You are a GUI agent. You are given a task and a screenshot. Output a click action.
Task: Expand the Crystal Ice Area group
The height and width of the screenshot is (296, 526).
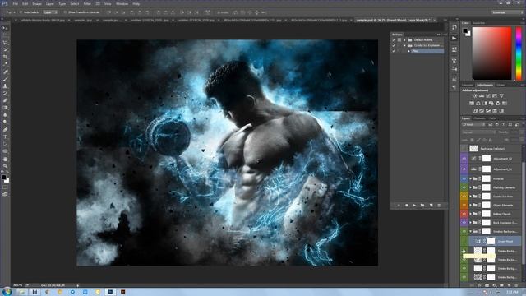click(470, 197)
